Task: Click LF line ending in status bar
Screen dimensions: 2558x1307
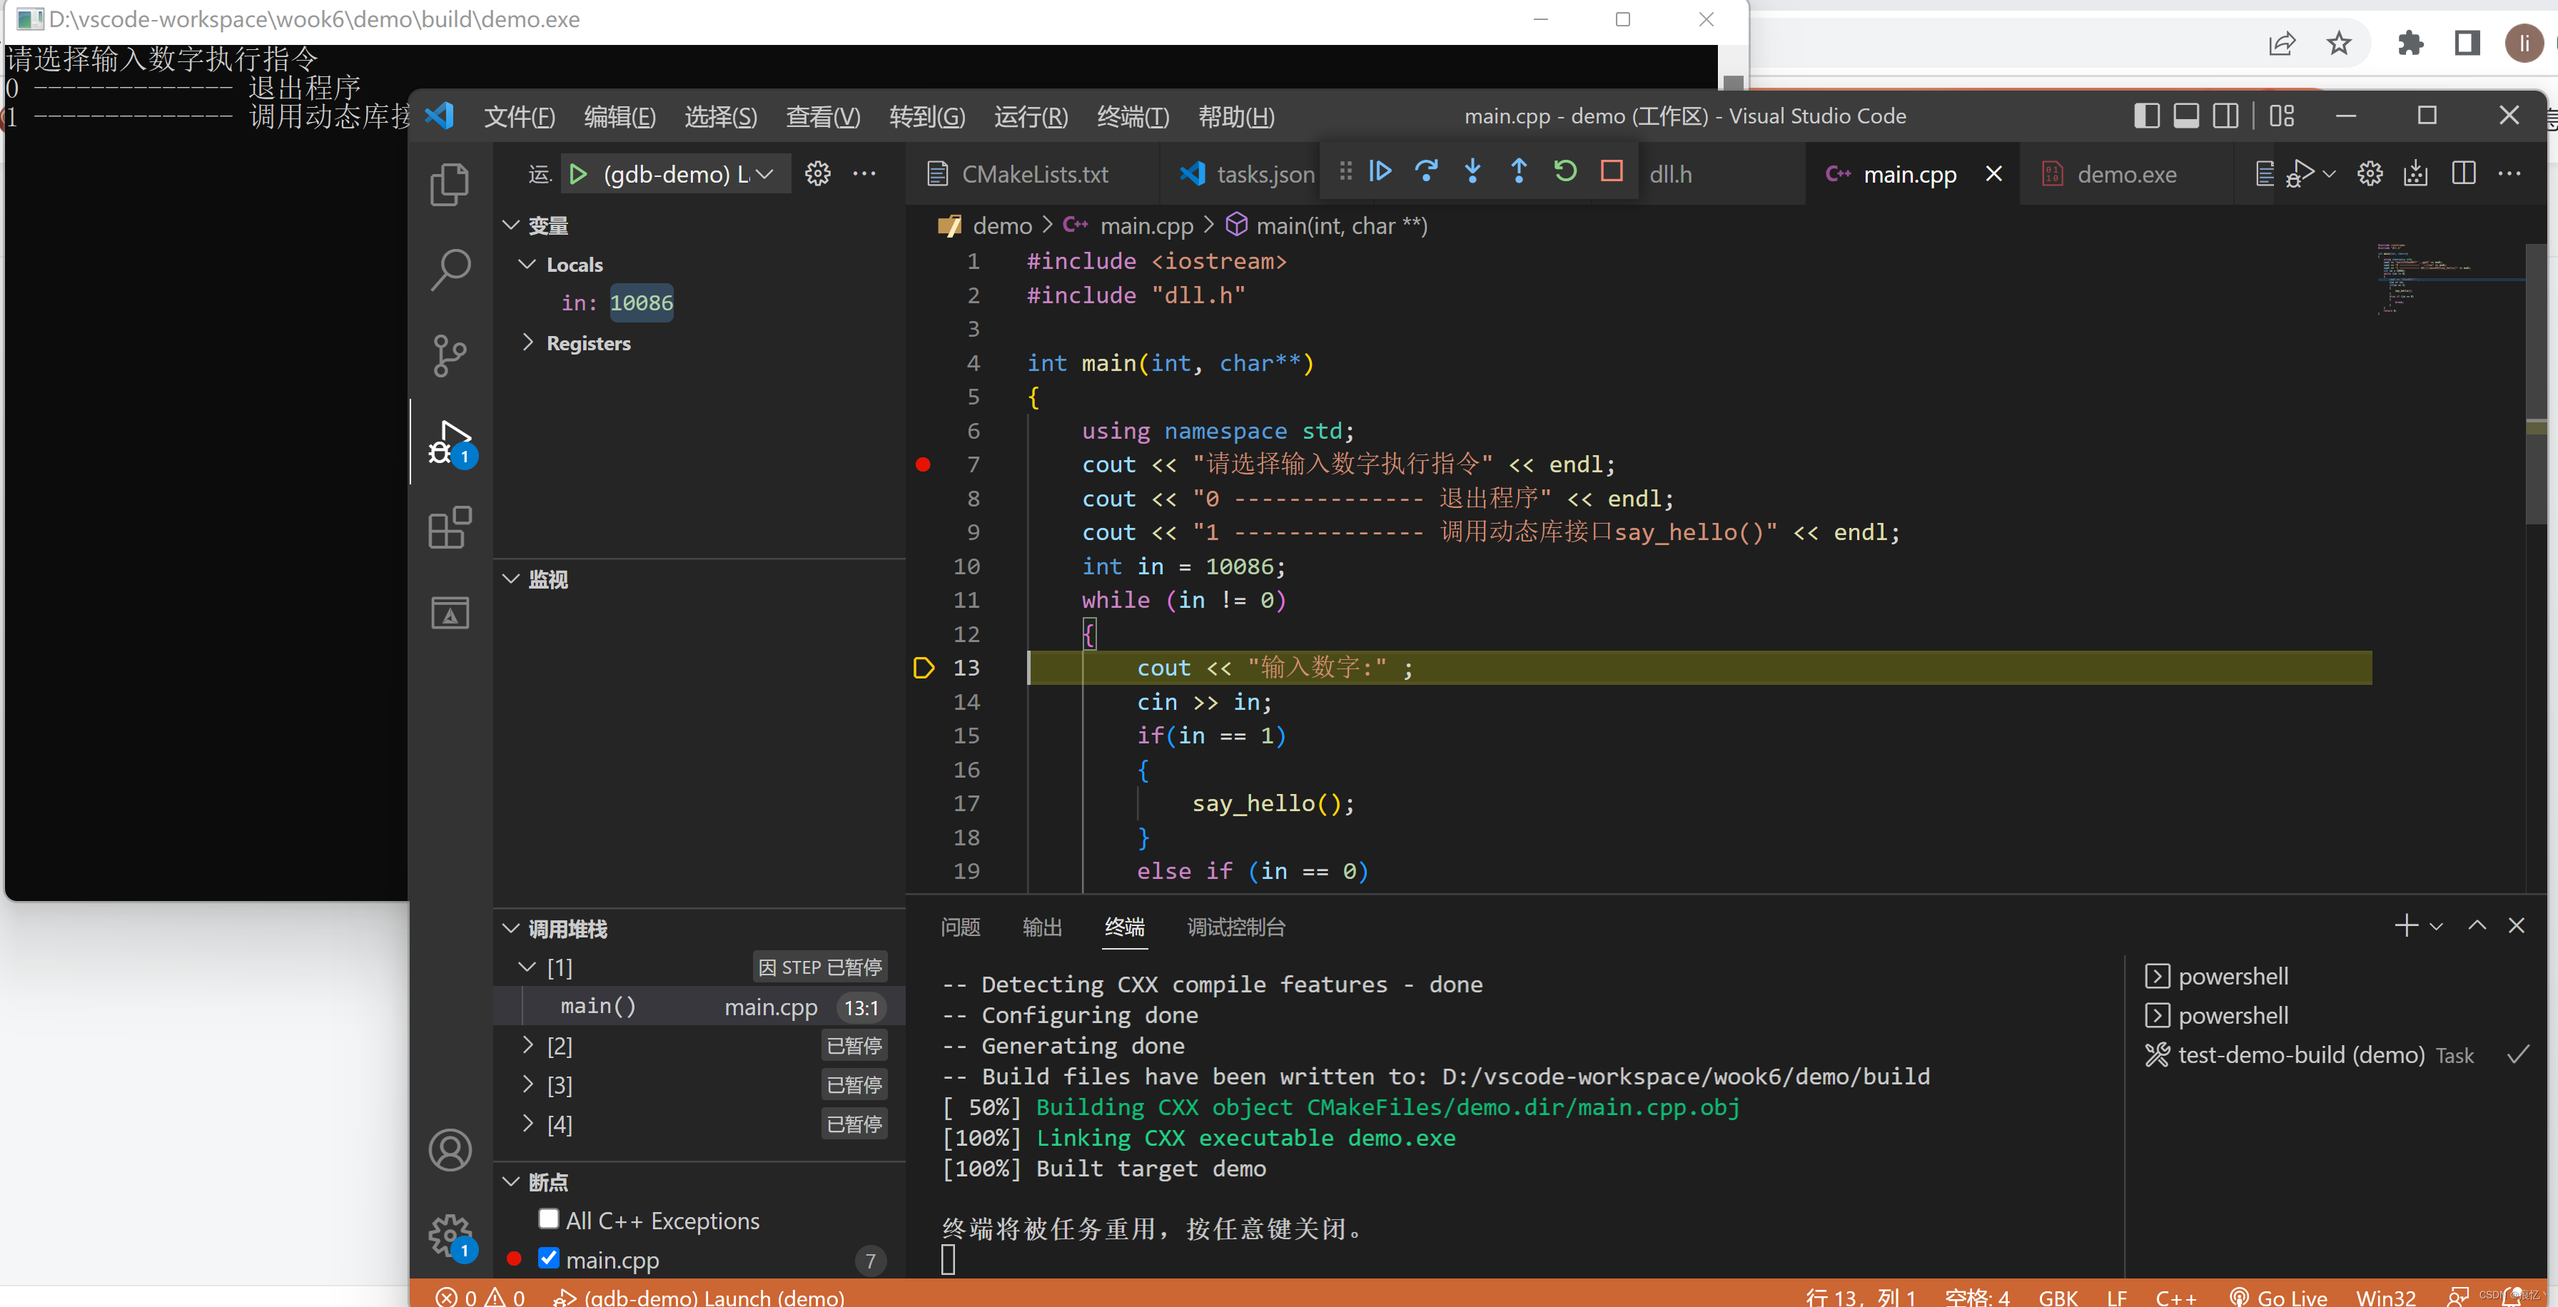Action: 2116,1297
